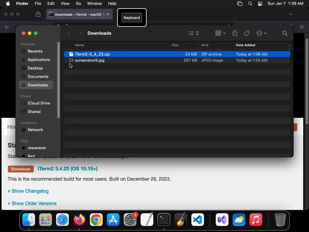Open TextEdit from the Dock
Viewport: 309px width, 232px height.
coord(147,220)
